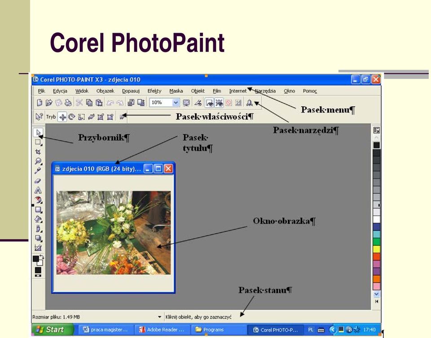Click the Open file folder icon
Image resolution: width=431 pixels, height=338 pixels.
point(49,103)
